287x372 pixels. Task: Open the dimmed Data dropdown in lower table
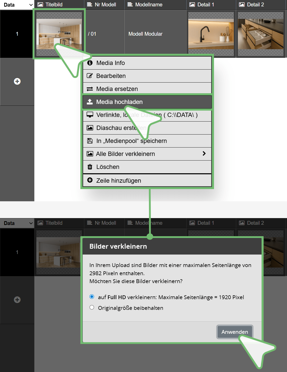tap(17, 223)
